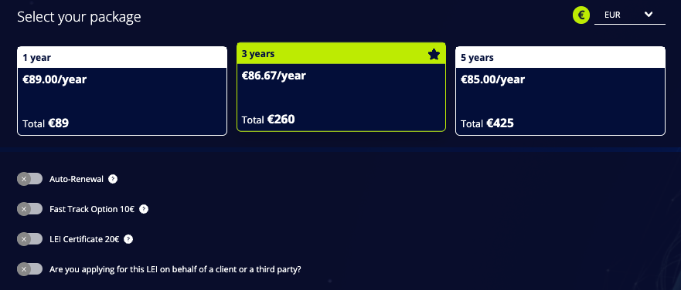
Task: Click the star icon on 3 years package
Action: (434, 54)
